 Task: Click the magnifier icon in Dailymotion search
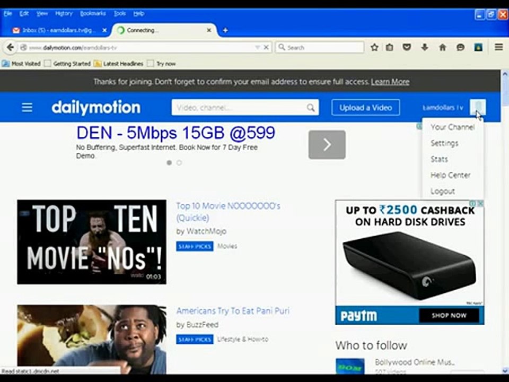(311, 108)
